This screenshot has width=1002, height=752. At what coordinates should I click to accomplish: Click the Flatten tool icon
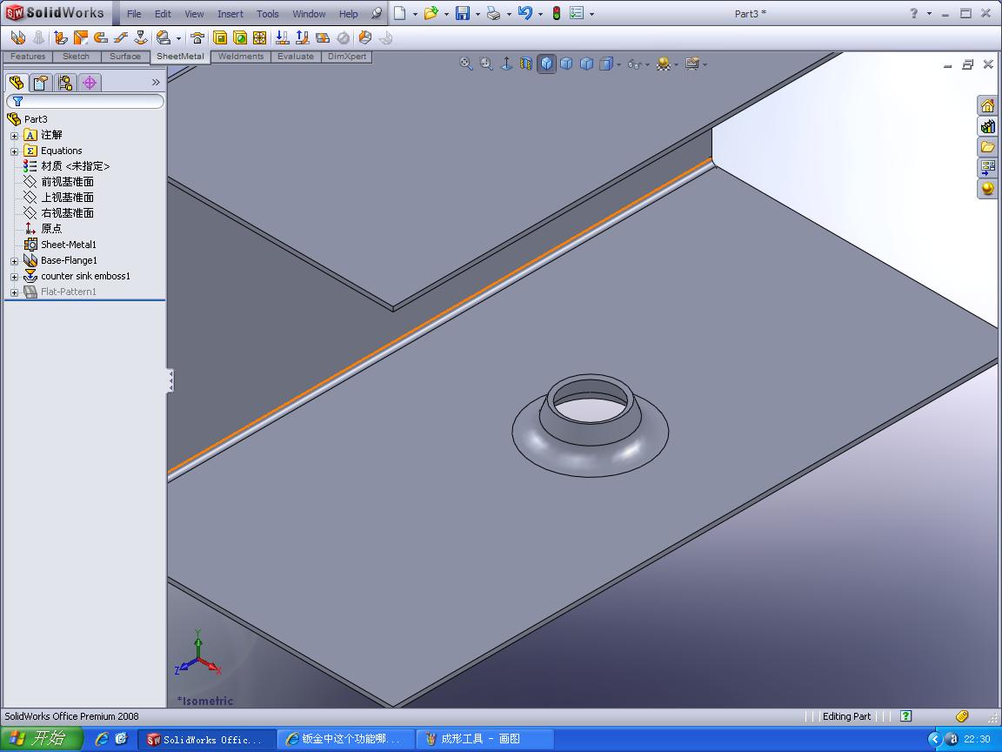(323, 37)
